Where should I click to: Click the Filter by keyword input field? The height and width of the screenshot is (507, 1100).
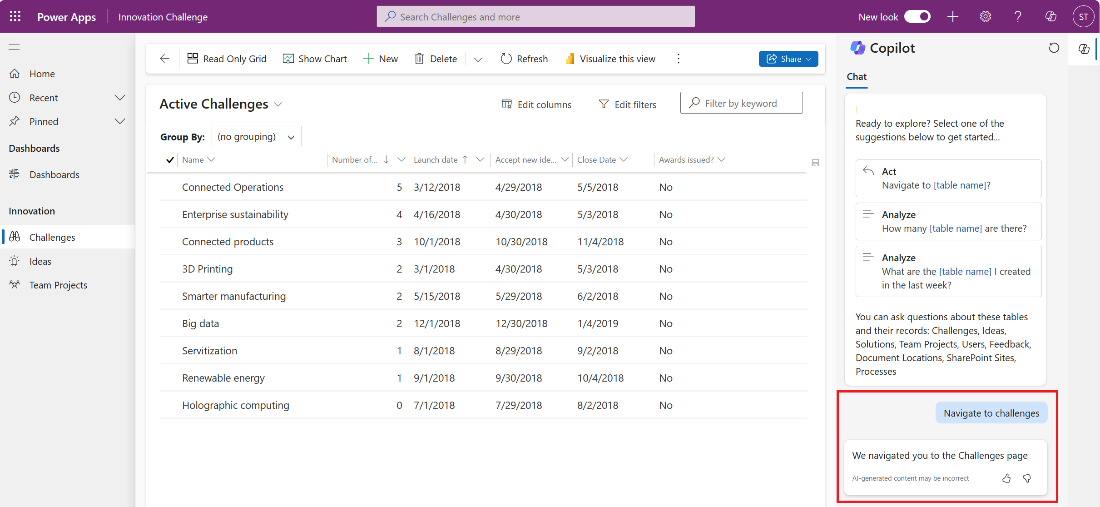(x=742, y=103)
